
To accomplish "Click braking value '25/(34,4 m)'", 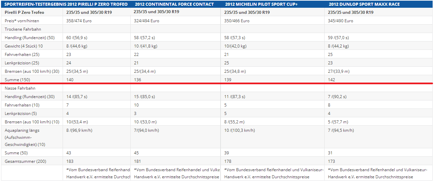I will (145, 71).
